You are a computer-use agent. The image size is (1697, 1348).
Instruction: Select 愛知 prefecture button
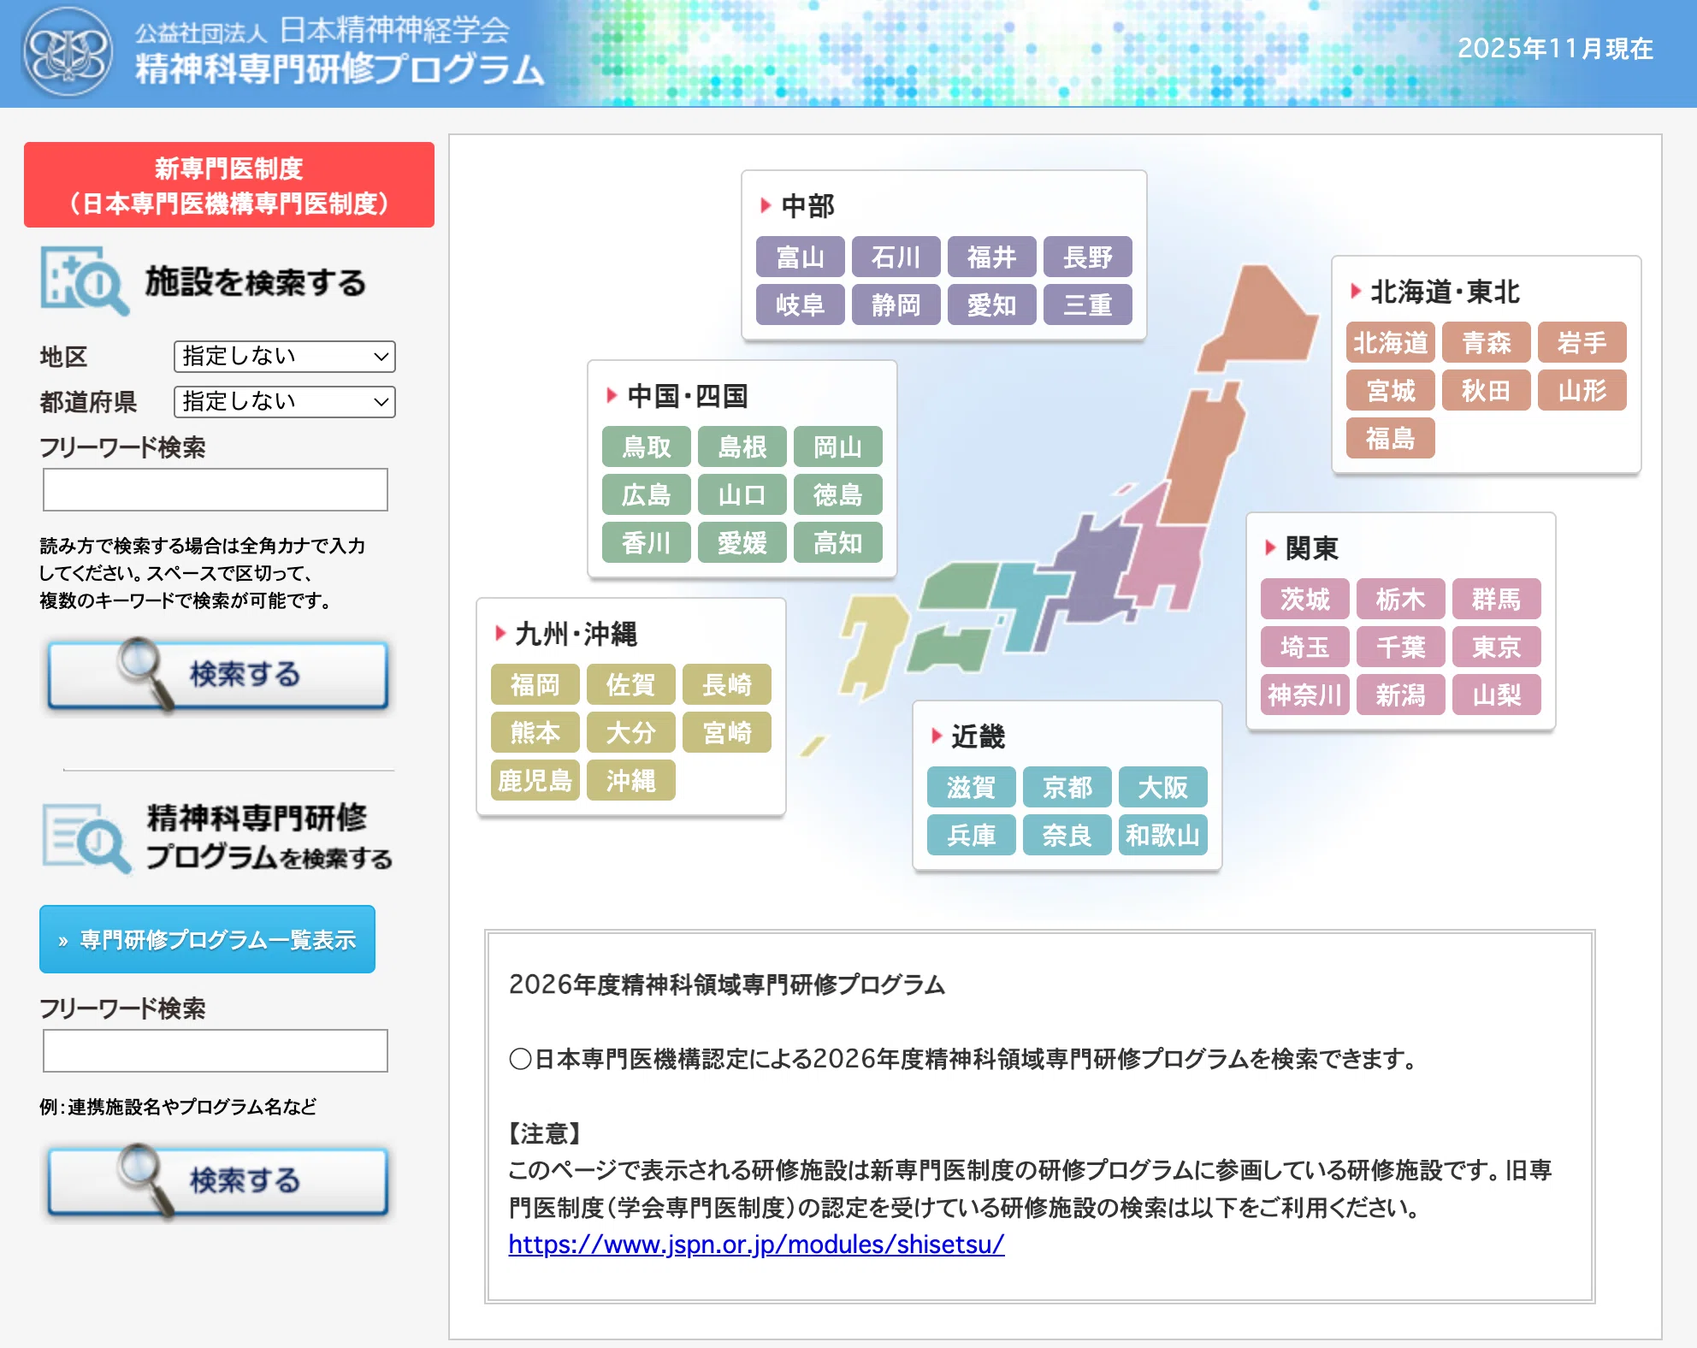point(992,304)
